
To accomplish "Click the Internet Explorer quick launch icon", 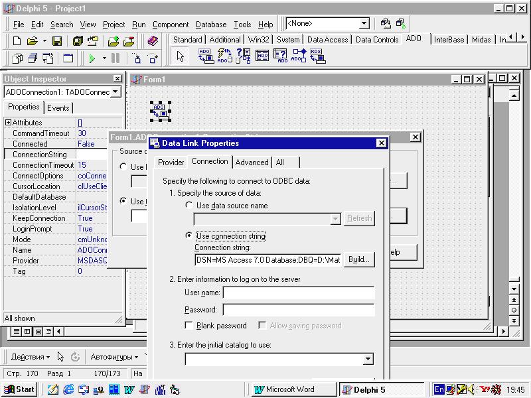I will pos(68,389).
